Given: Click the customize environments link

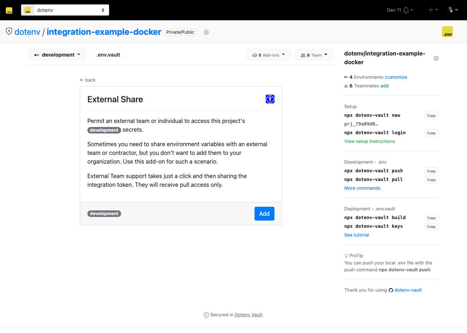Looking at the screenshot, I should coord(396,77).
